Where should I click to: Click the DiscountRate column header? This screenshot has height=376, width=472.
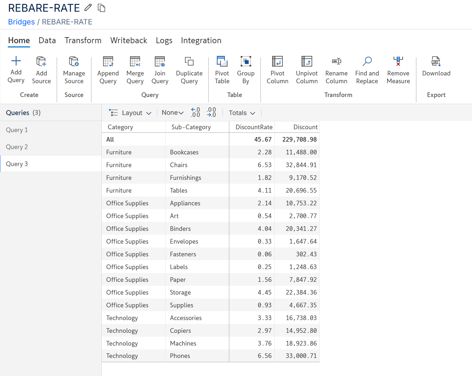254,127
